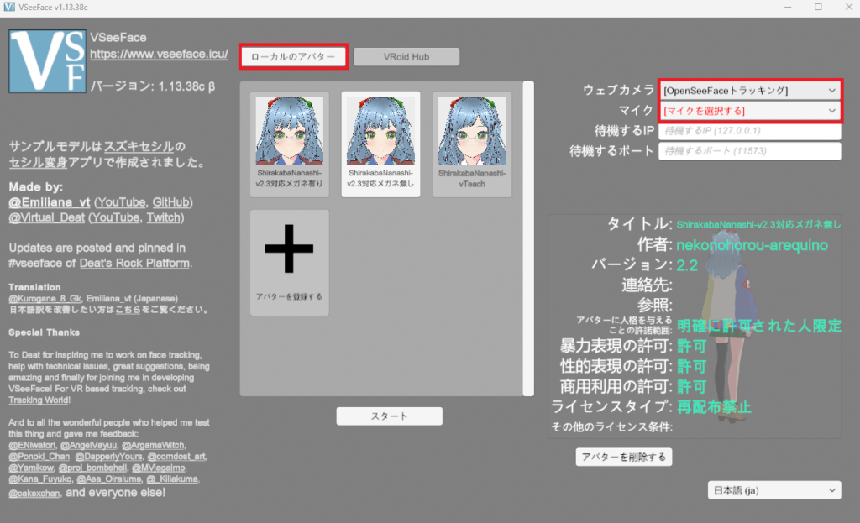This screenshot has height=523, width=860.
Task: Focus the 待機するポート input field
Action: 750,151
